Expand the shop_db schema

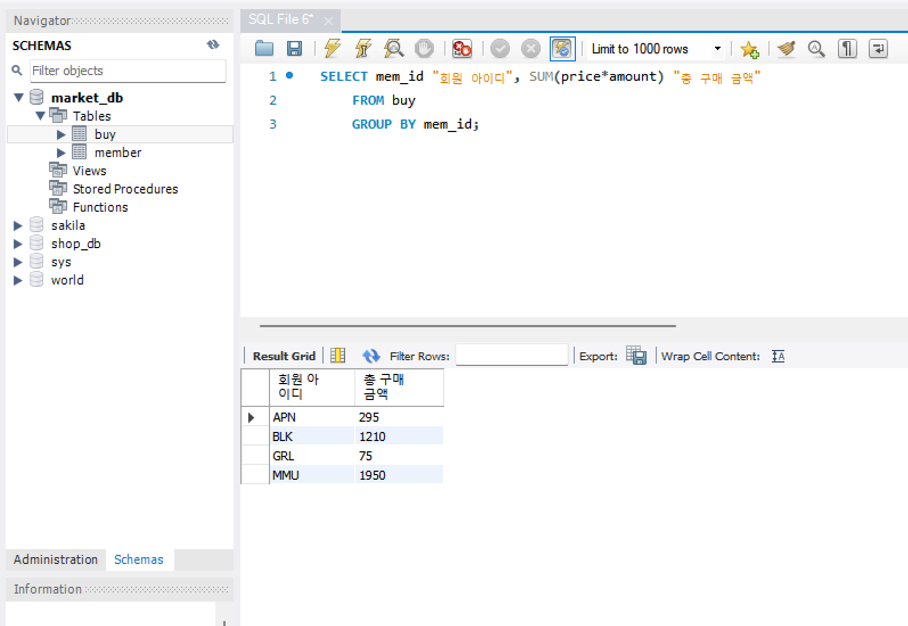18,244
